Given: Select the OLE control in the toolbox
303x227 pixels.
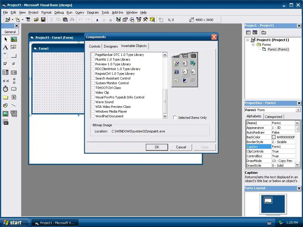Looking at the screenshot, I should (x=6, y=122).
